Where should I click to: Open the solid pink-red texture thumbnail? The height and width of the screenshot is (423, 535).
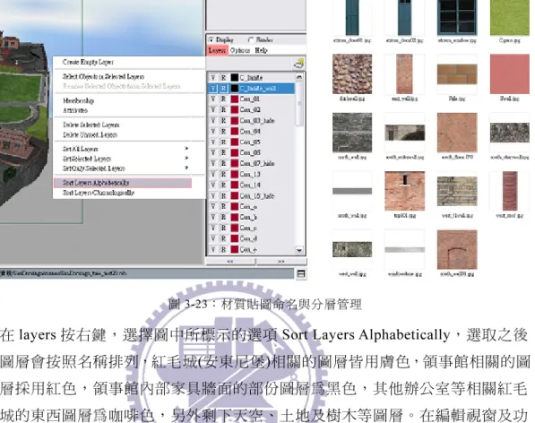coord(509,74)
